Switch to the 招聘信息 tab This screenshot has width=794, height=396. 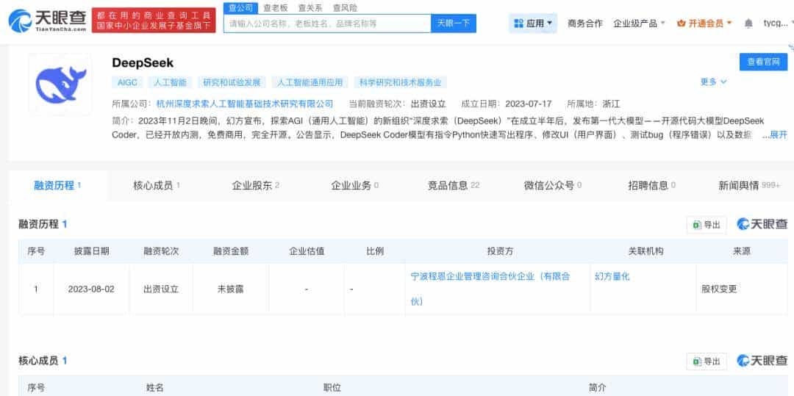(651, 185)
